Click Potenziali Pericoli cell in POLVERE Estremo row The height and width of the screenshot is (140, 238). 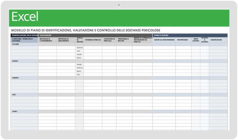point(93,48)
